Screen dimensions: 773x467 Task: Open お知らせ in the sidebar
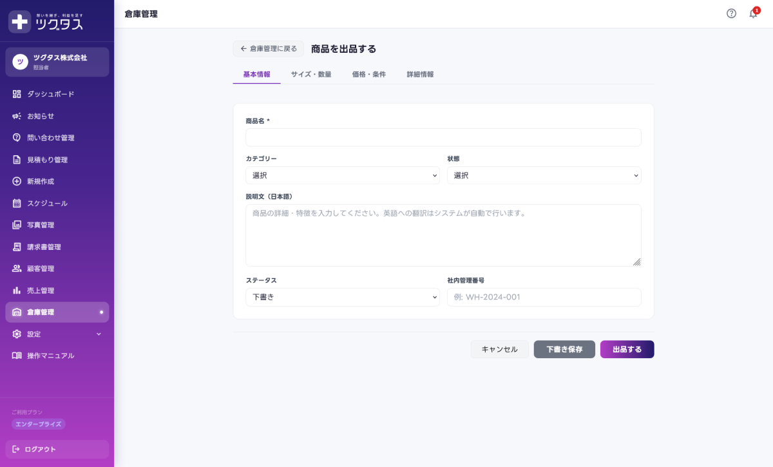[57, 116]
